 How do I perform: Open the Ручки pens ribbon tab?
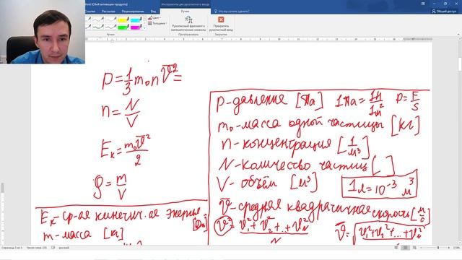[185, 12]
